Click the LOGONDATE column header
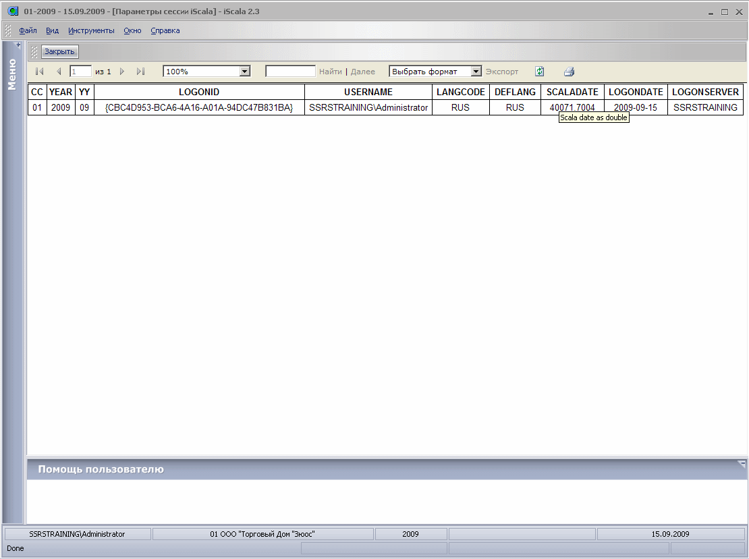This screenshot has height=559, width=749. pyautogui.click(x=636, y=92)
